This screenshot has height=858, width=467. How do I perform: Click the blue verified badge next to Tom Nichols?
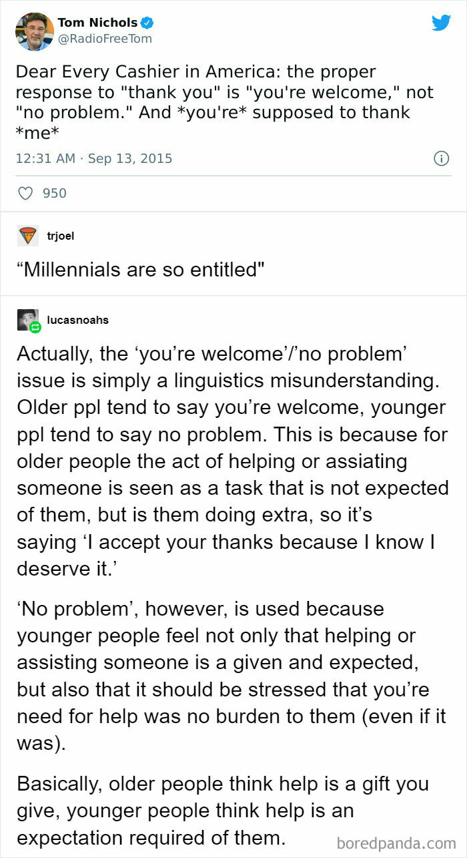pos(145,21)
